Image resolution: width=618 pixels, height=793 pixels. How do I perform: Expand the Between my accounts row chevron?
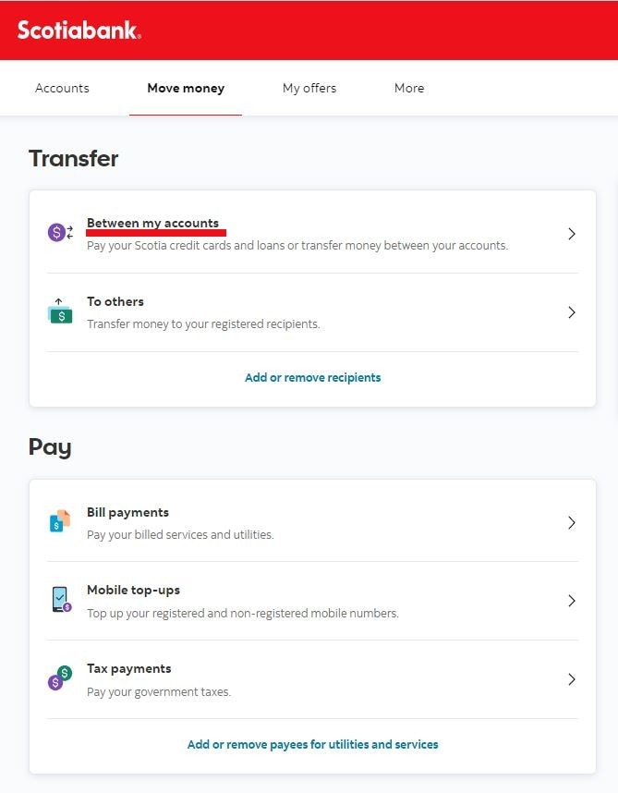click(572, 234)
